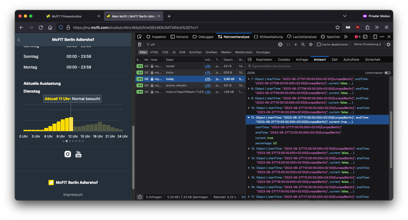Open a new browser tab
The width and height of the screenshot is (408, 220).
coord(169,16)
